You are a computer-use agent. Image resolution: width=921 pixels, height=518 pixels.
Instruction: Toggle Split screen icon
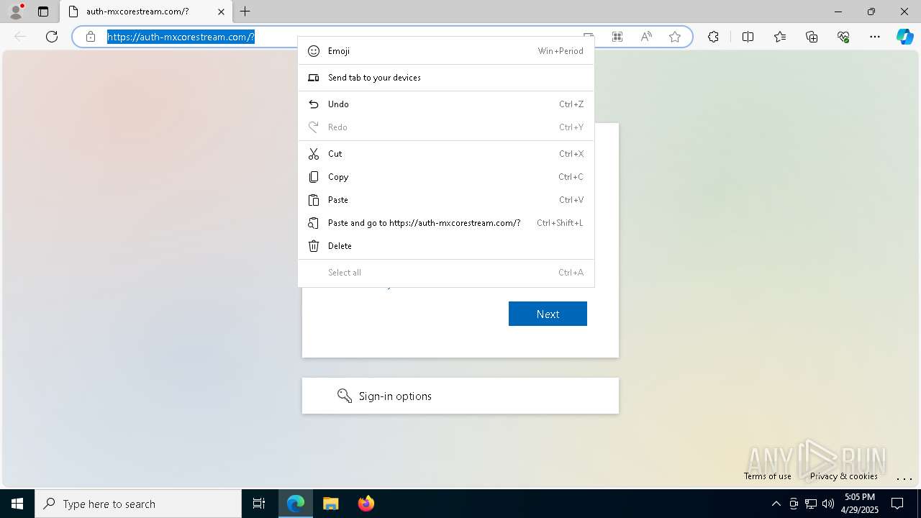click(748, 37)
